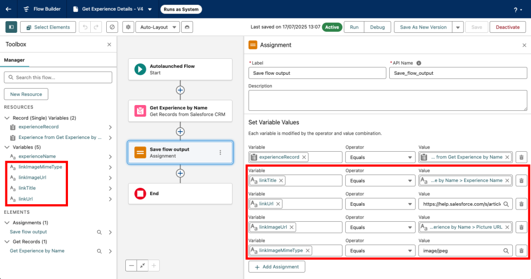Image resolution: width=531 pixels, height=279 pixels.
Task: Collapse the Variables (5) section
Action: (7, 147)
